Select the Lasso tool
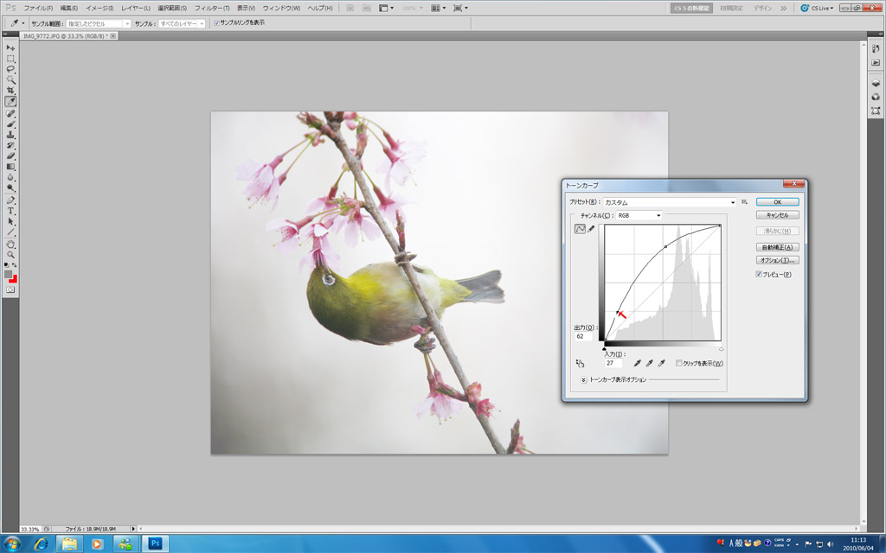This screenshot has height=553, width=886. click(11, 69)
